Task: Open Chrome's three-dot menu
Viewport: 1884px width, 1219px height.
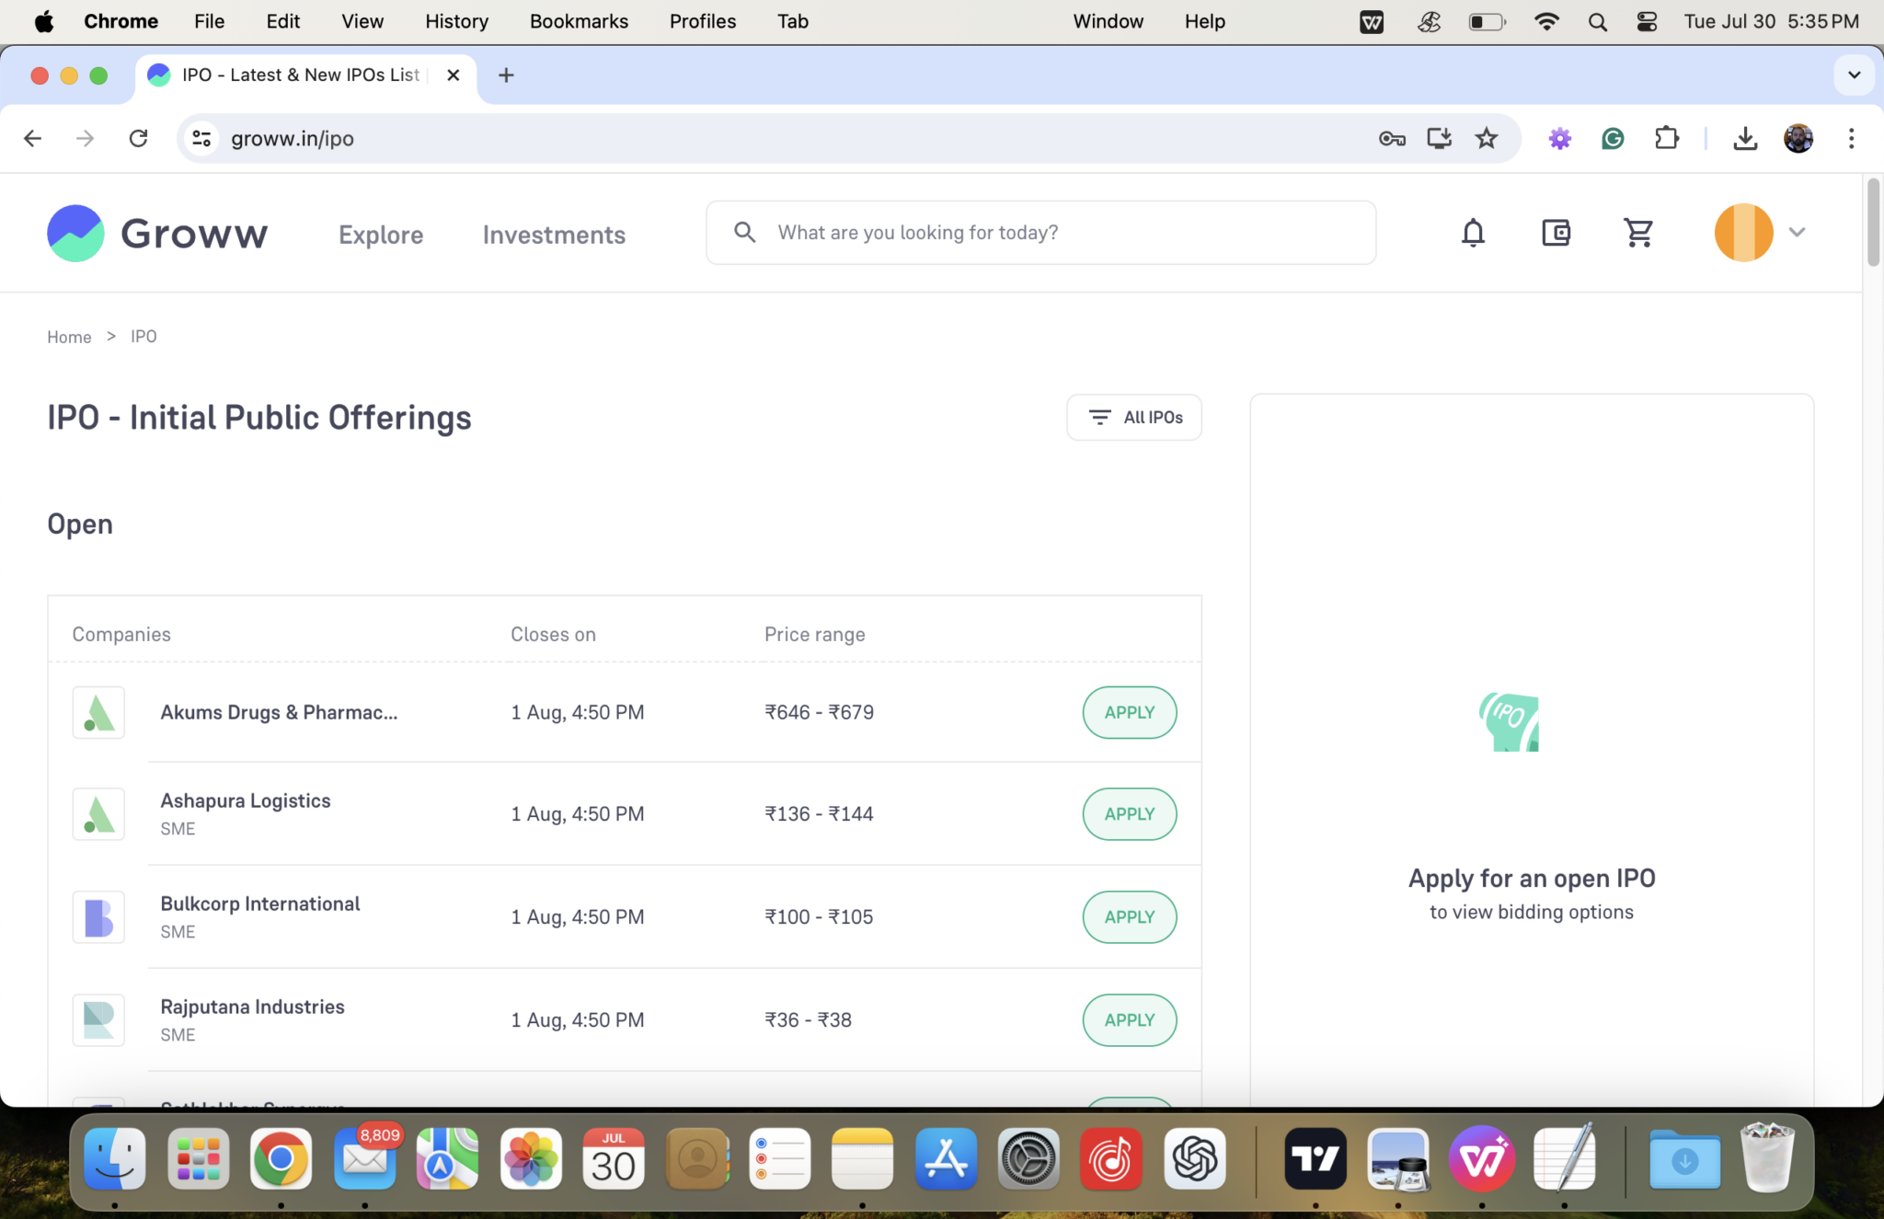Action: pyautogui.click(x=1850, y=138)
